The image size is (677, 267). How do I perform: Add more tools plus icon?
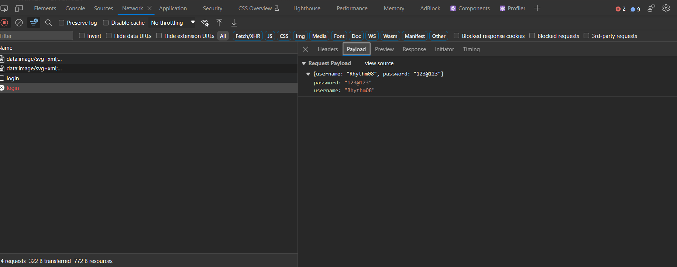537,8
